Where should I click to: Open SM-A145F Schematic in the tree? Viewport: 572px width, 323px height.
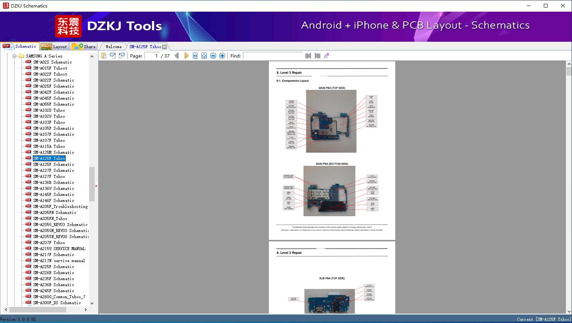pyautogui.click(x=53, y=194)
